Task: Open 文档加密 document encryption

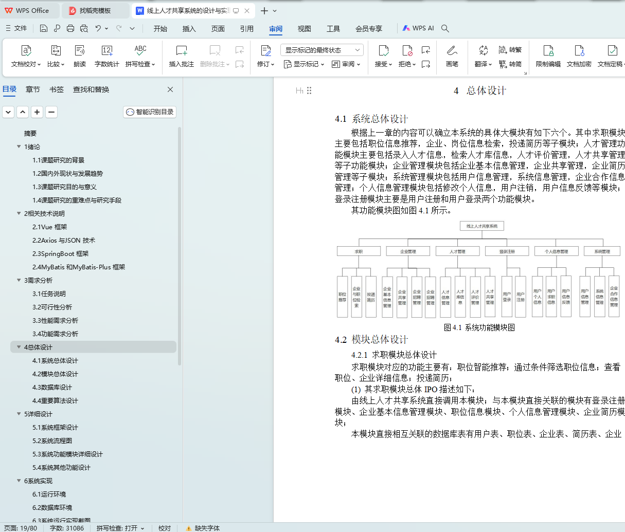Action: tap(579, 56)
